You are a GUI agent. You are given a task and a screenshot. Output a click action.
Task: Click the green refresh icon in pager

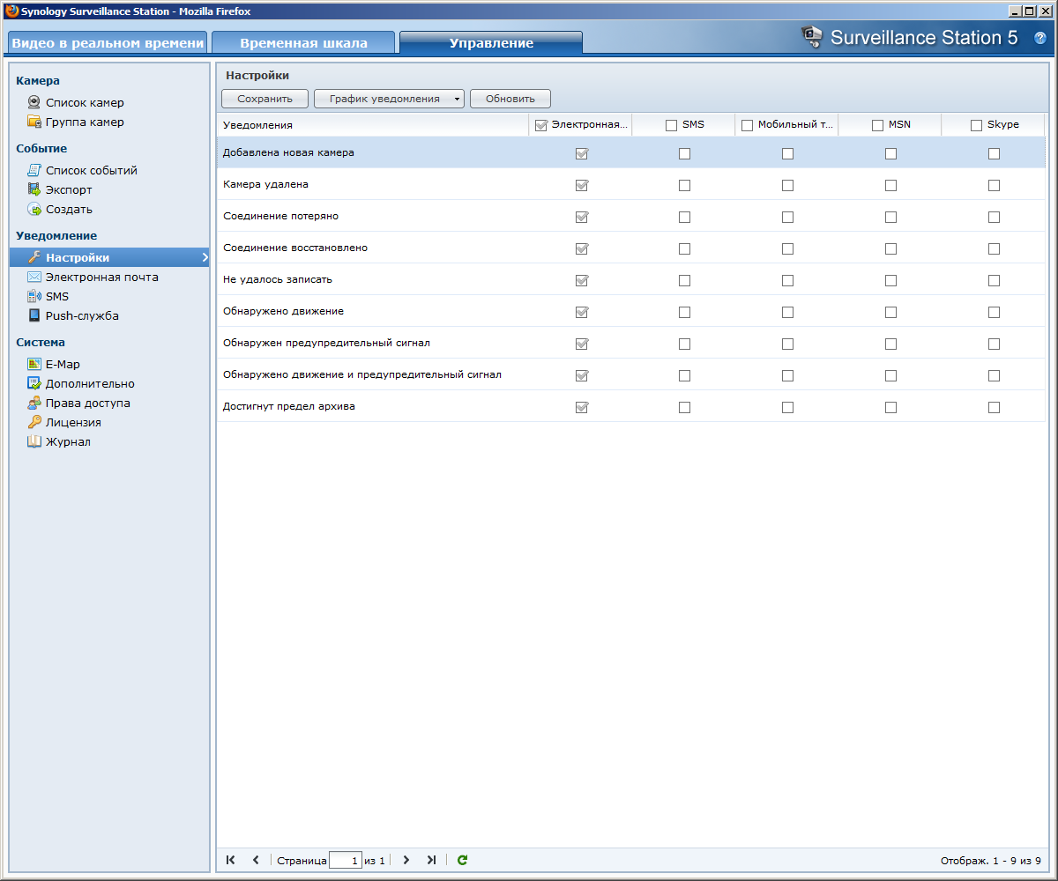click(462, 860)
